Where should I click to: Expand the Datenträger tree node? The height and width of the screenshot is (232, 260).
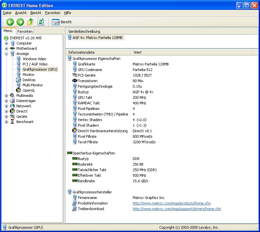click(6, 101)
